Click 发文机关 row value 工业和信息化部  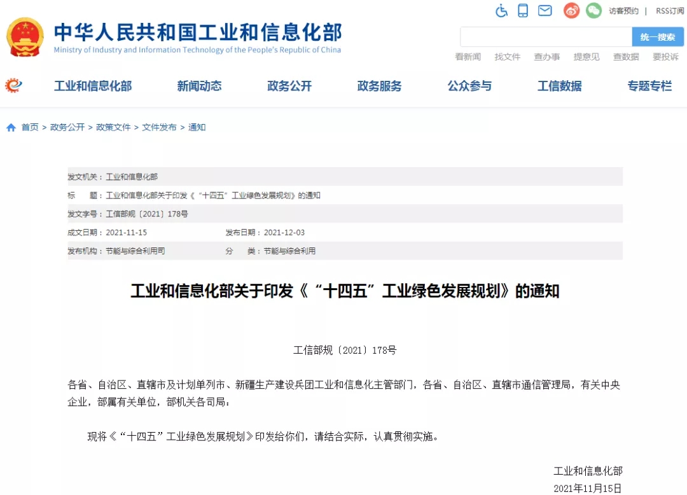click(132, 177)
